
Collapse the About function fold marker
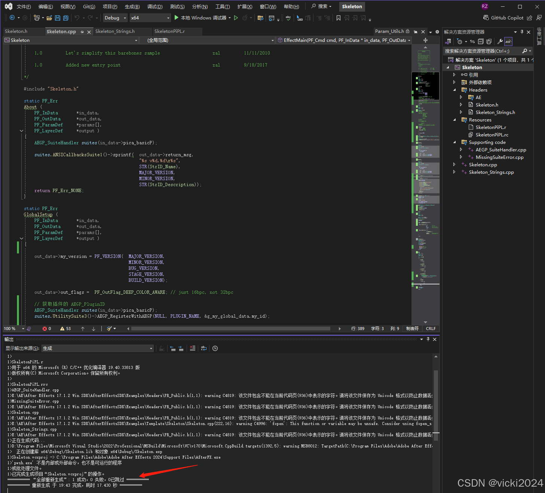(x=21, y=131)
